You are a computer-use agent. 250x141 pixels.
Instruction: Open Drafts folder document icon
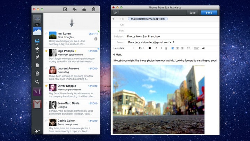click(37, 65)
